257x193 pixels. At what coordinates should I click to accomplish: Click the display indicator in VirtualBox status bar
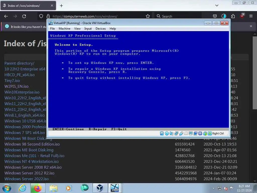tap(191, 133)
